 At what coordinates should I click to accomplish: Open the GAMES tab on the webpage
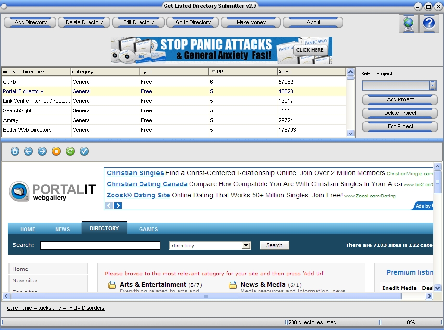click(148, 229)
